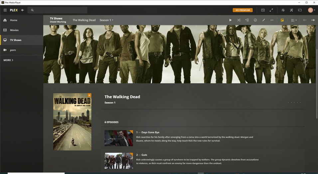This screenshot has height=174, width=318.
Task: Switch to TV mode with the TV icon
Action: [263, 10]
